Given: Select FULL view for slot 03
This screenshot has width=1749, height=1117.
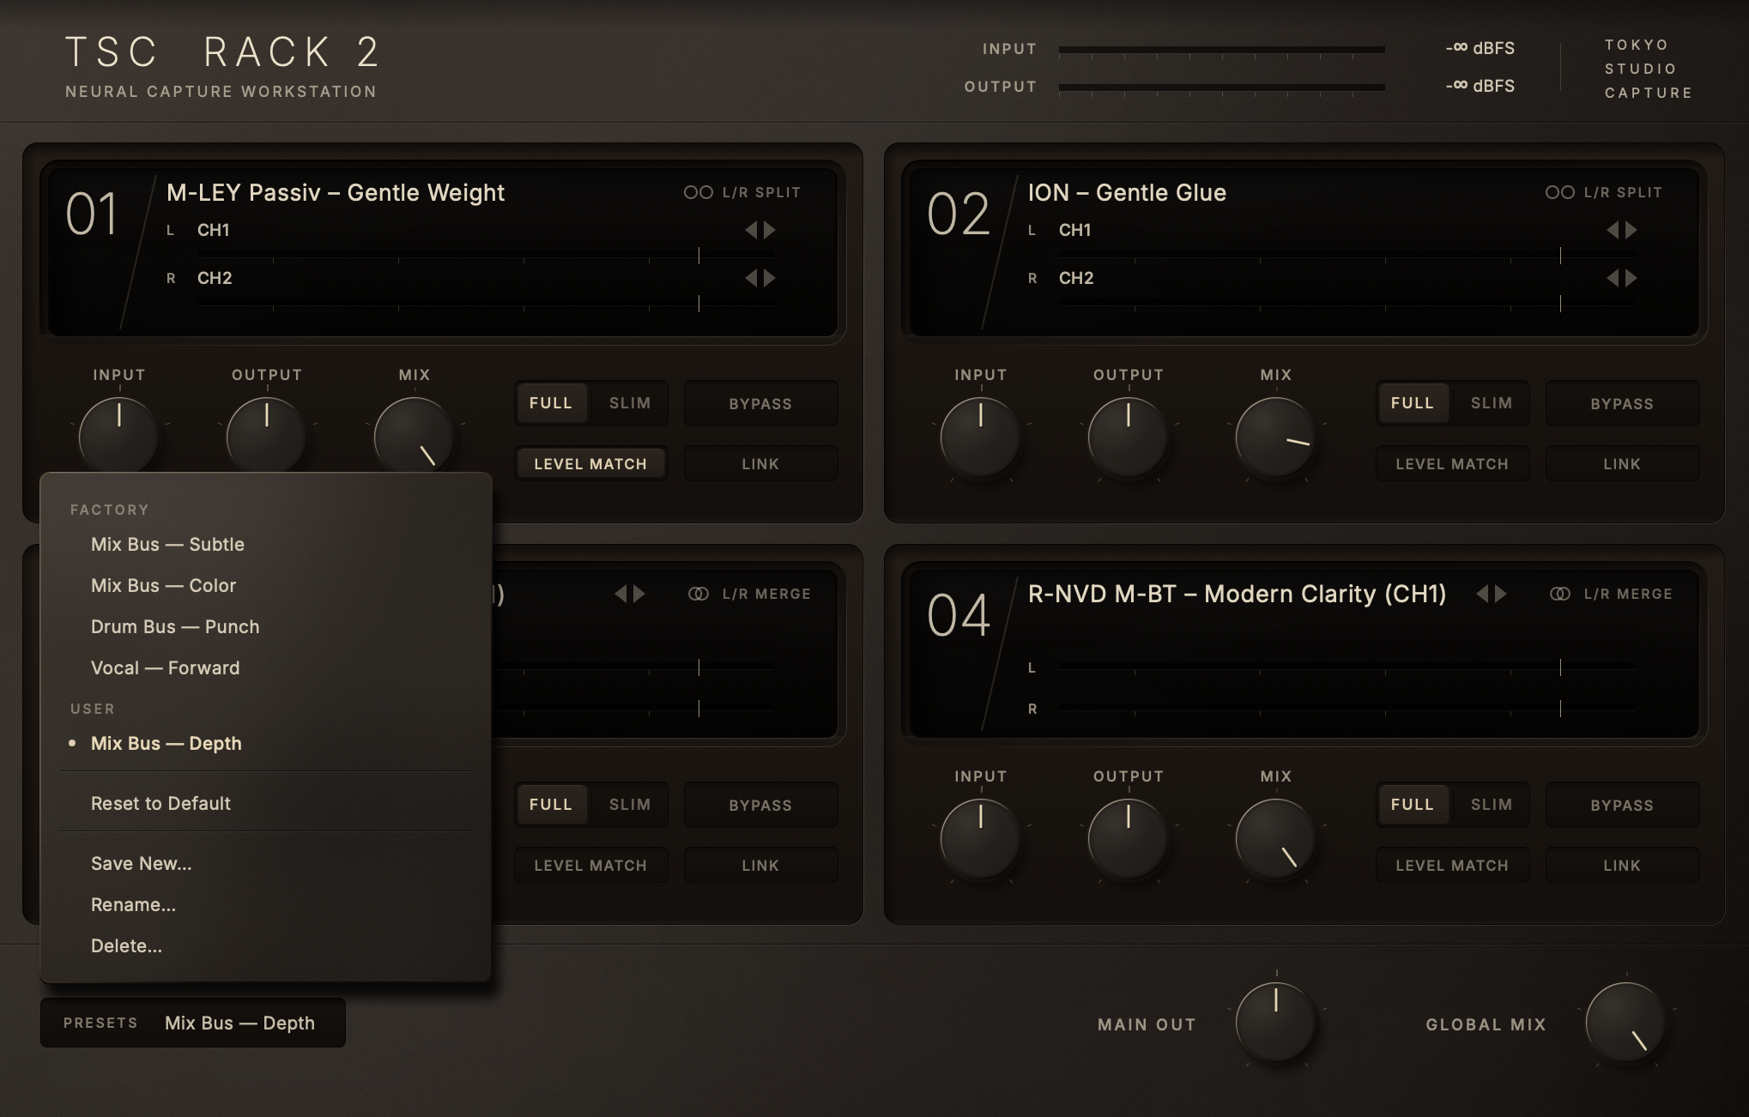Looking at the screenshot, I should tap(551, 805).
